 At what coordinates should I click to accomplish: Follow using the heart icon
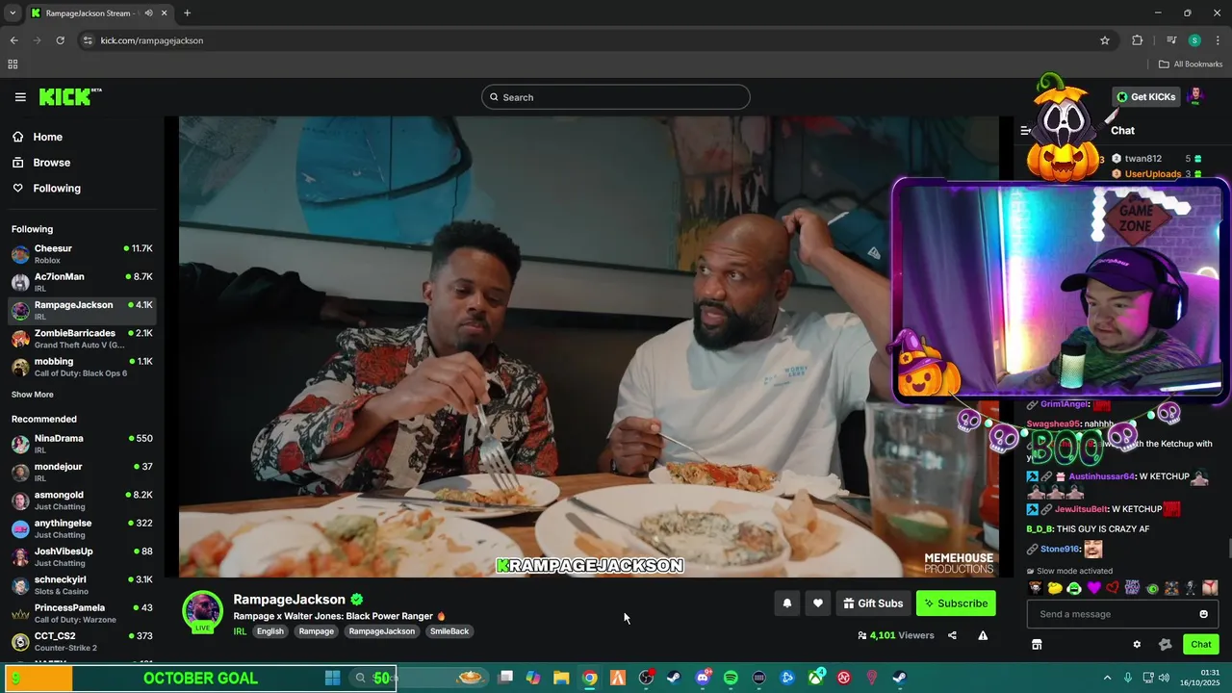[x=817, y=603]
